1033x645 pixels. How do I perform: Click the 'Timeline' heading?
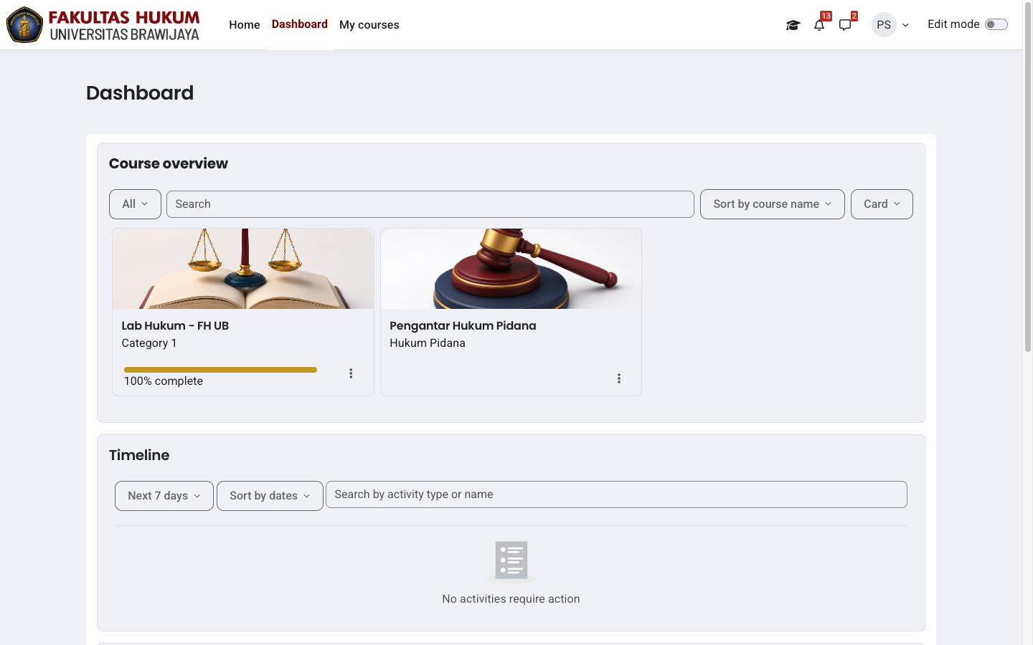click(x=139, y=455)
